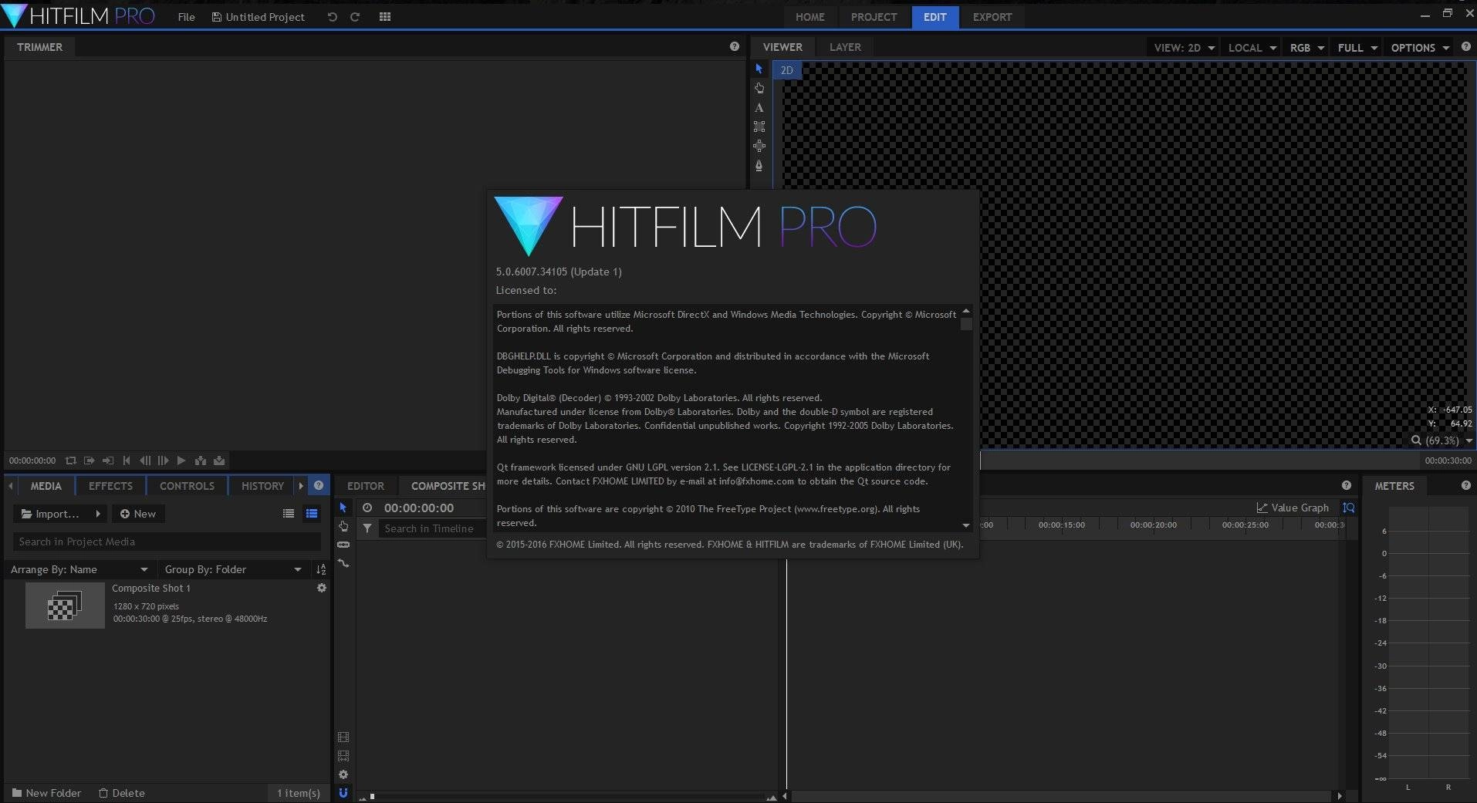
Task: Switch to the PROJECT screen tab
Action: click(874, 17)
